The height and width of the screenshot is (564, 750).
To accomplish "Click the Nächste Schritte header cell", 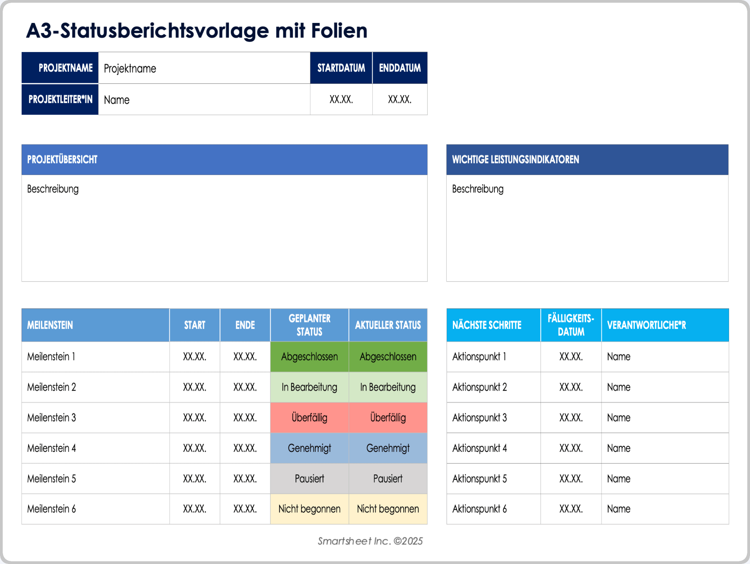I will [x=493, y=325].
